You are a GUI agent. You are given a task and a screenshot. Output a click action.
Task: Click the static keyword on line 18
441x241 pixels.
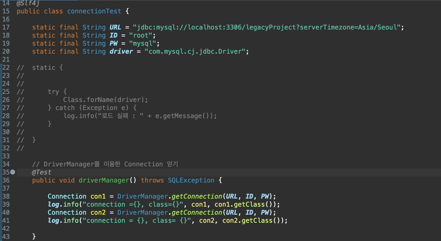pyautogui.click(x=44, y=35)
